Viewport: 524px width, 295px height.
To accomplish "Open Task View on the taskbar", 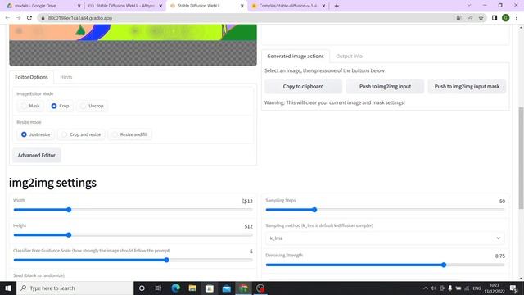I will pos(158,288).
